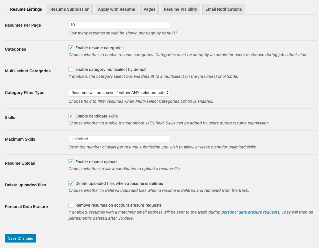
Task: Click the Enable resume categories label text
Action: (99, 48)
